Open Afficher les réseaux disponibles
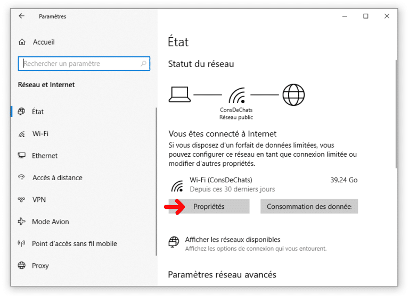 pyautogui.click(x=232, y=240)
